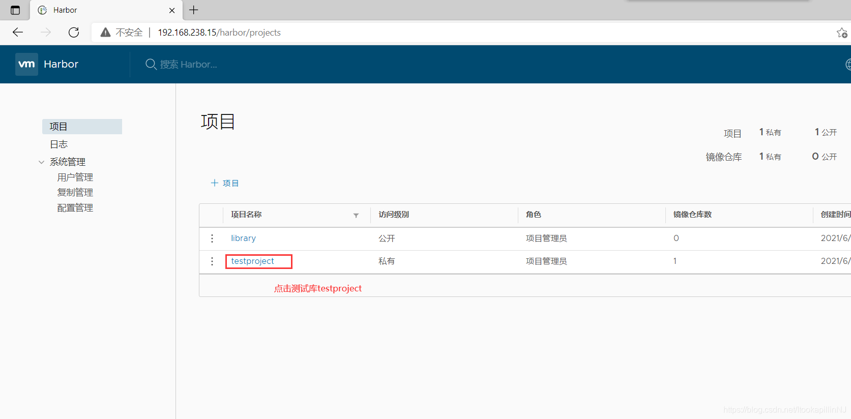Click repository count 1 for testproject
This screenshot has width=851, height=419.
pos(675,261)
